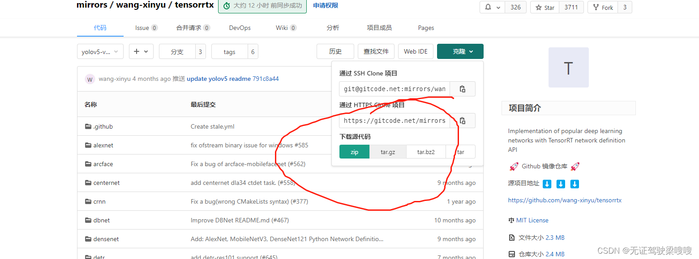Download source as tar
This screenshot has height=259, width=699.
coord(461,152)
